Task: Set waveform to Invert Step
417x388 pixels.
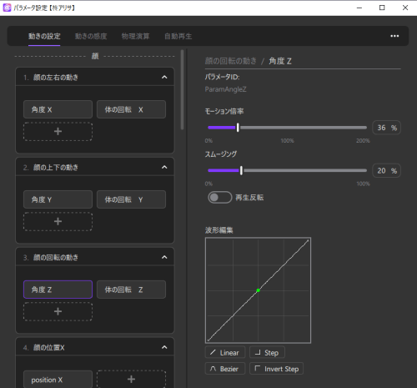Action: coord(276,369)
